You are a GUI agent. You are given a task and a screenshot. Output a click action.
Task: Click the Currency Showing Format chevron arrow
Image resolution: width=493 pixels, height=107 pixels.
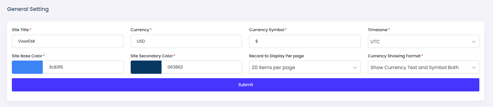click(x=473, y=68)
